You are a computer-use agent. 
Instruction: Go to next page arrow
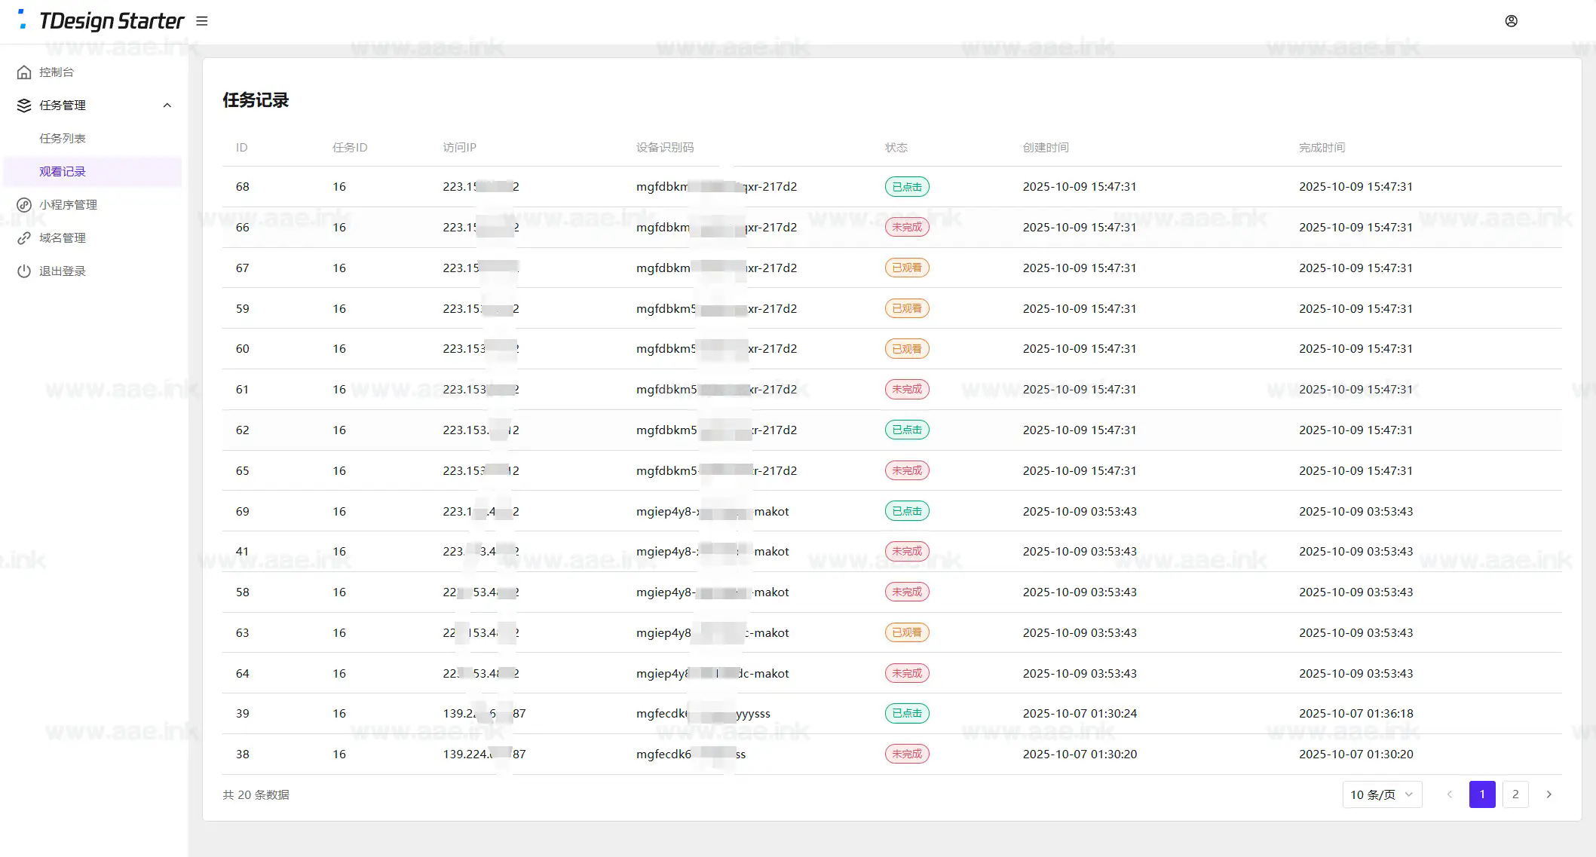[x=1549, y=794]
